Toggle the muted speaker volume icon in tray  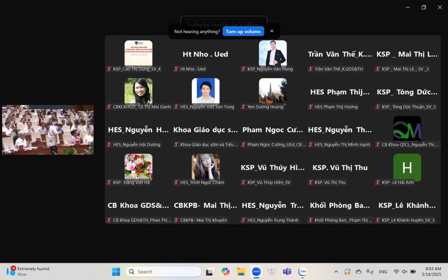point(405,272)
